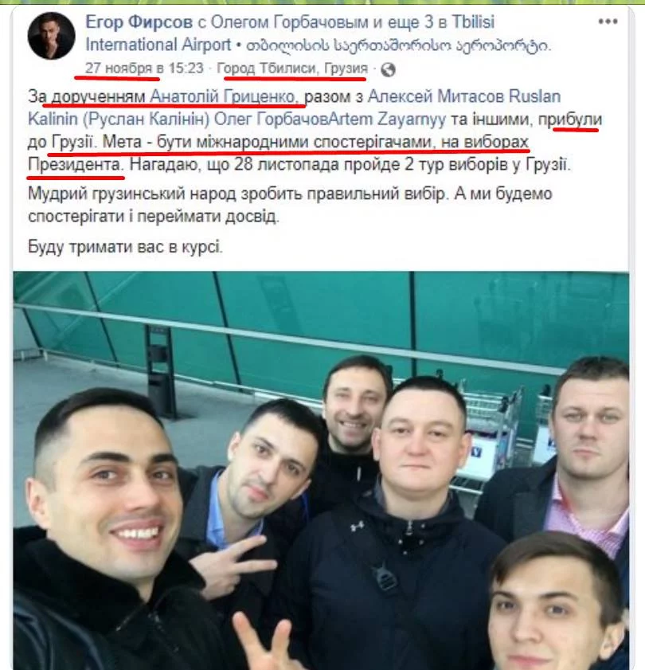Open the Tbilisi International Airport location link

290,33
